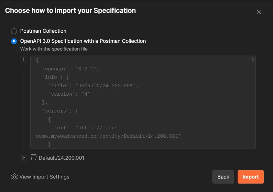The width and height of the screenshot is (273, 192).
Task: Open View Import Settings link
Action: (x=44, y=177)
